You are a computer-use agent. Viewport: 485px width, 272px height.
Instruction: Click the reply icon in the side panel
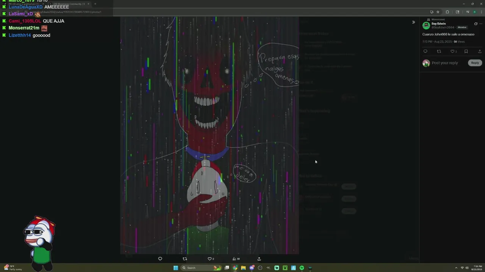[425, 51]
